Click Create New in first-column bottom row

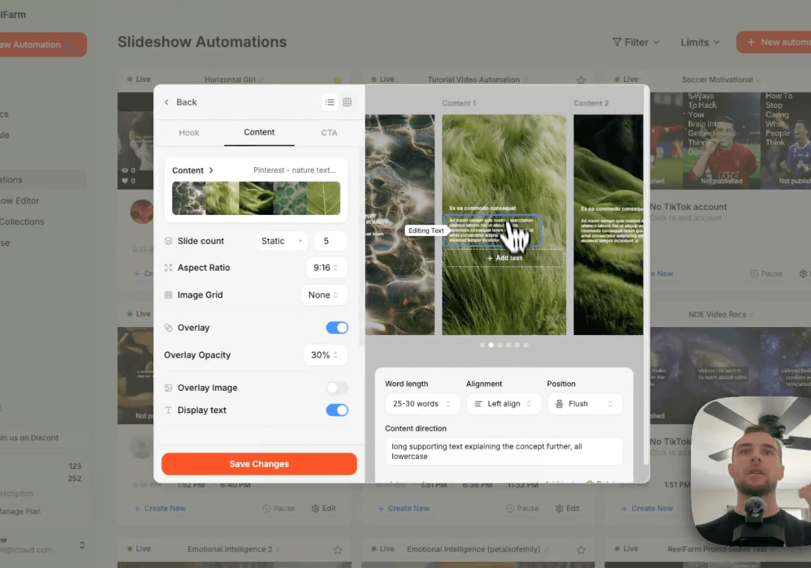[160, 509]
